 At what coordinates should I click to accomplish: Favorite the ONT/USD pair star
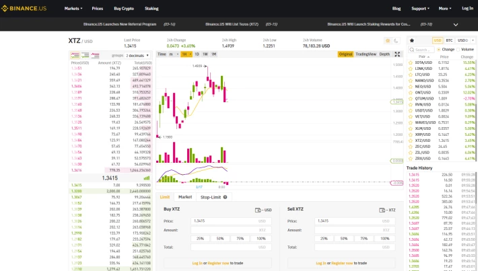coord(411,93)
